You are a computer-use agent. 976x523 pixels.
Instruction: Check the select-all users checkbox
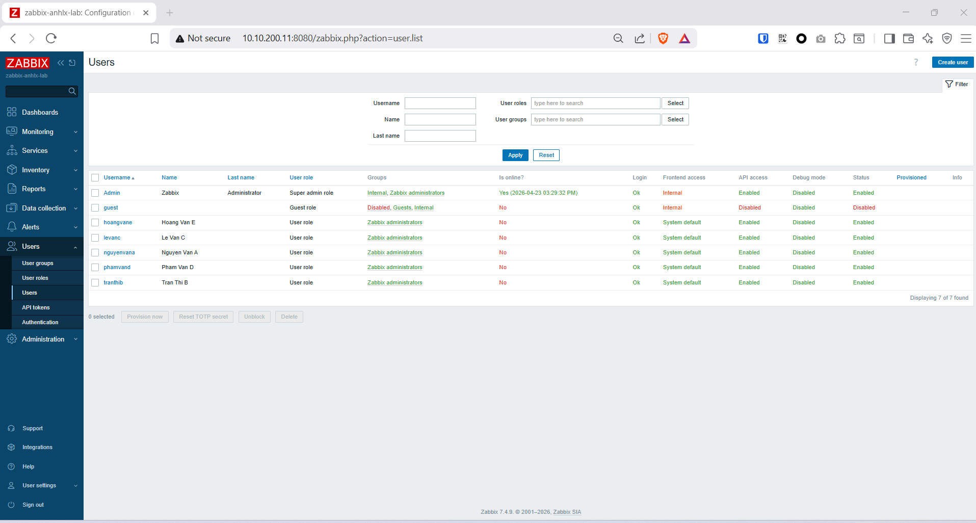pos(95,177)
